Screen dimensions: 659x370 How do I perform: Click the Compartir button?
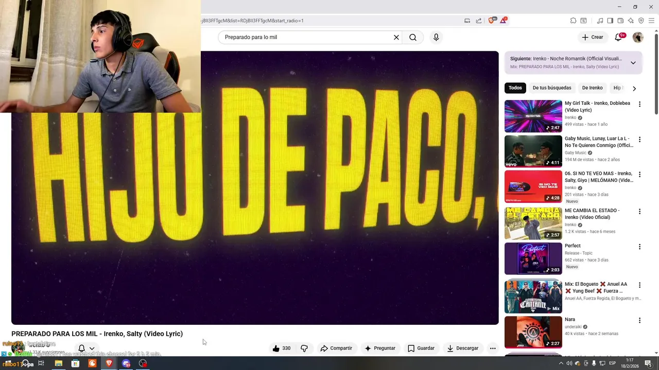click(x=336, y=348)
